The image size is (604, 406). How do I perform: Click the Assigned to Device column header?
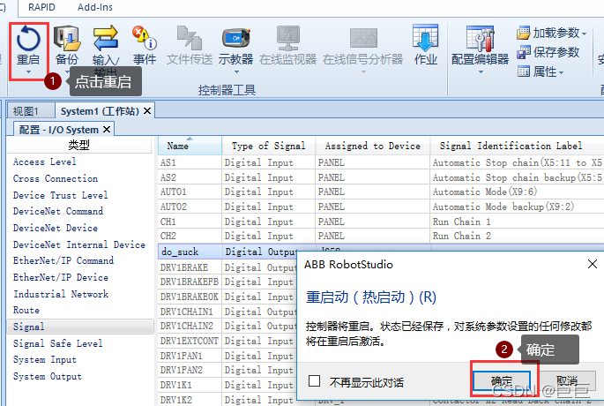coord(372,146)
